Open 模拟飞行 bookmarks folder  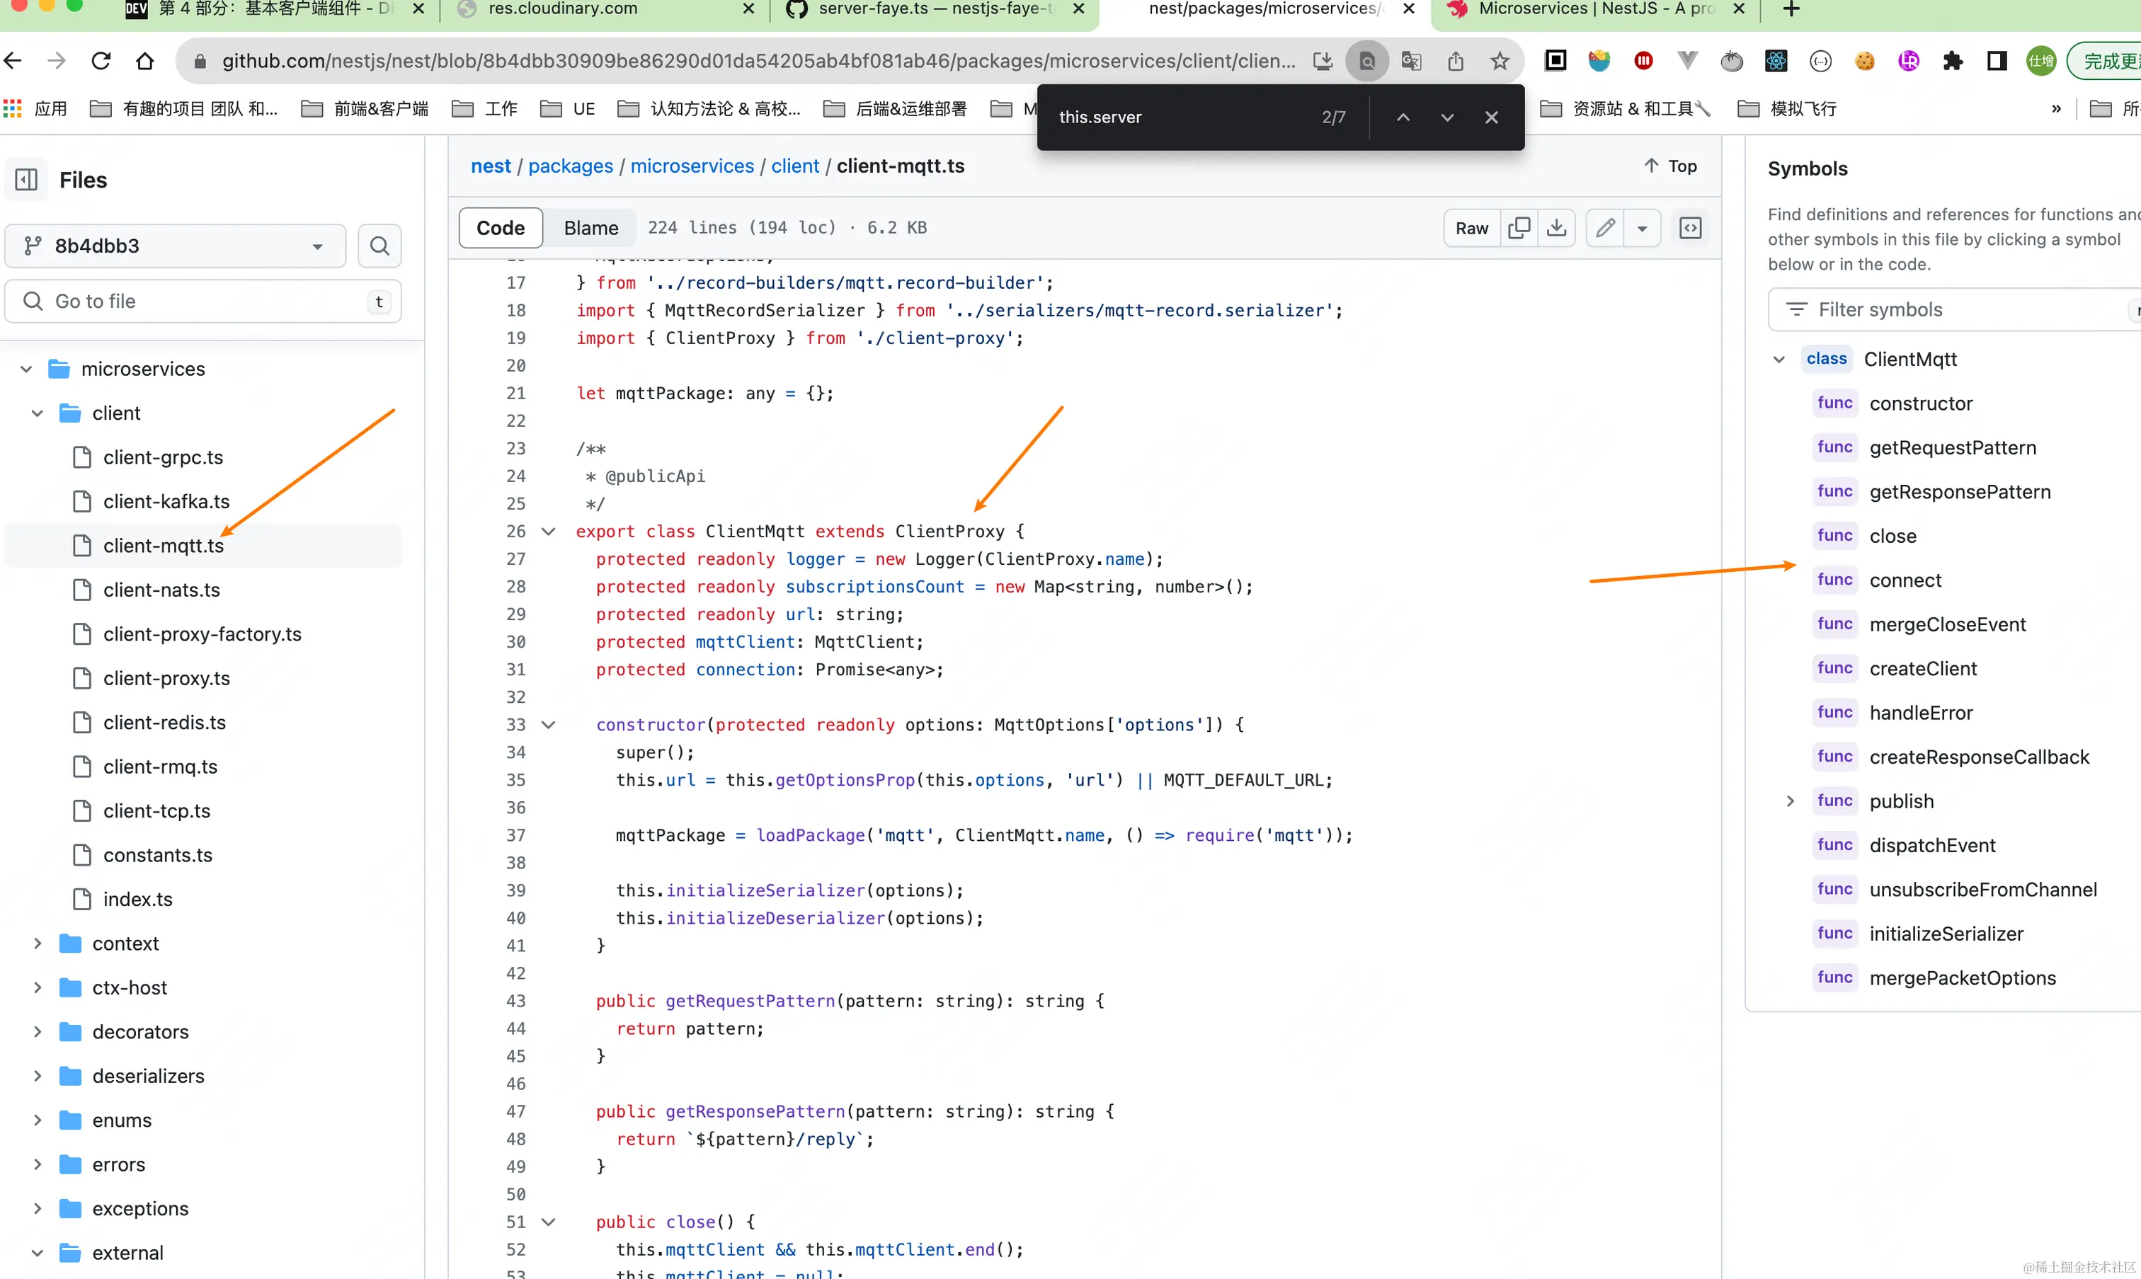(1787, 108)
